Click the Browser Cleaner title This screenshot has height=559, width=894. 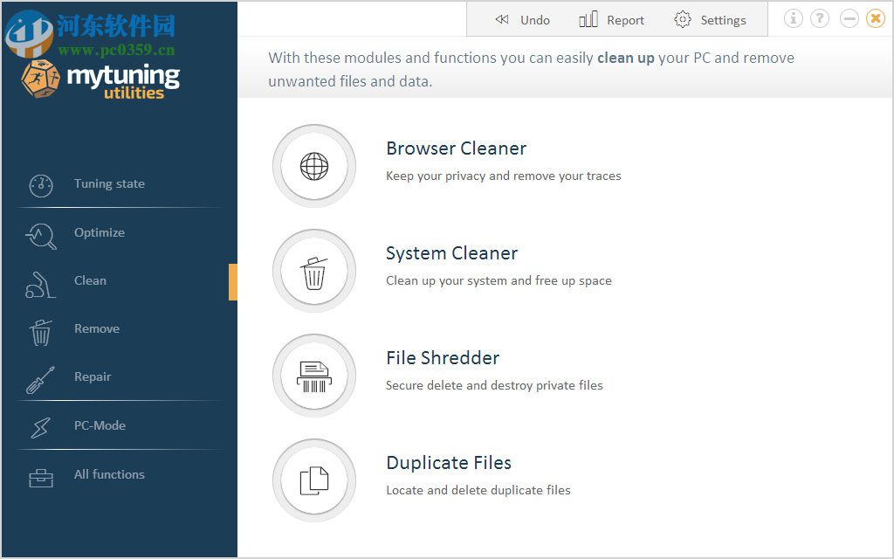coord(456,148)
